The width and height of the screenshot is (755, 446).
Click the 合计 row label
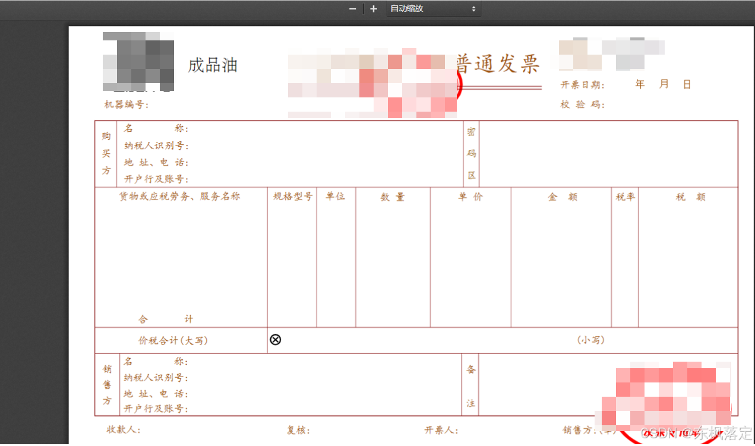tap(166, 320)
